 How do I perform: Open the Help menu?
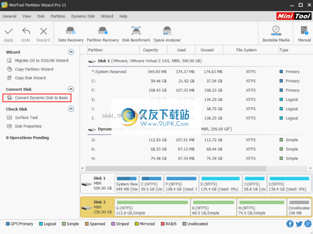tap(123, 16)
